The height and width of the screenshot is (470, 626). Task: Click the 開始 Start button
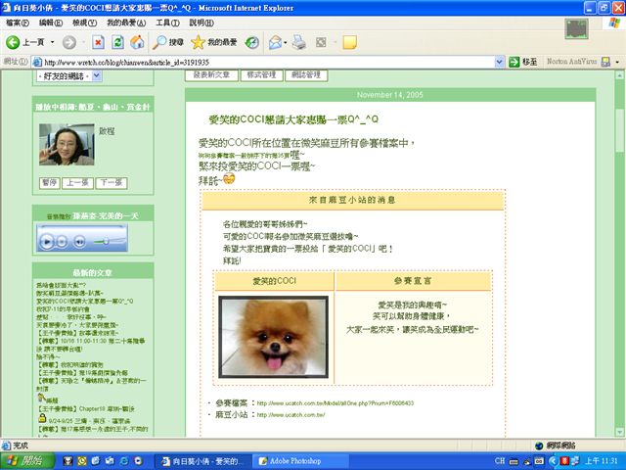(x=26, y=461)
